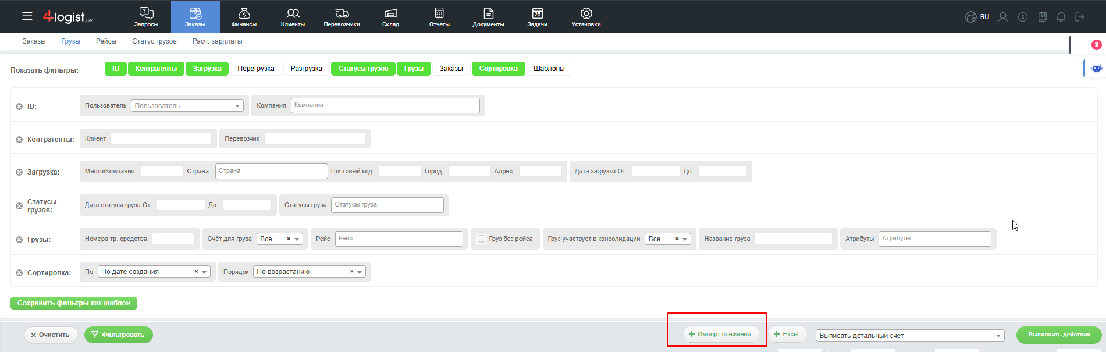Click the Компания input field
1106x352 pixels.
point(385,105)
